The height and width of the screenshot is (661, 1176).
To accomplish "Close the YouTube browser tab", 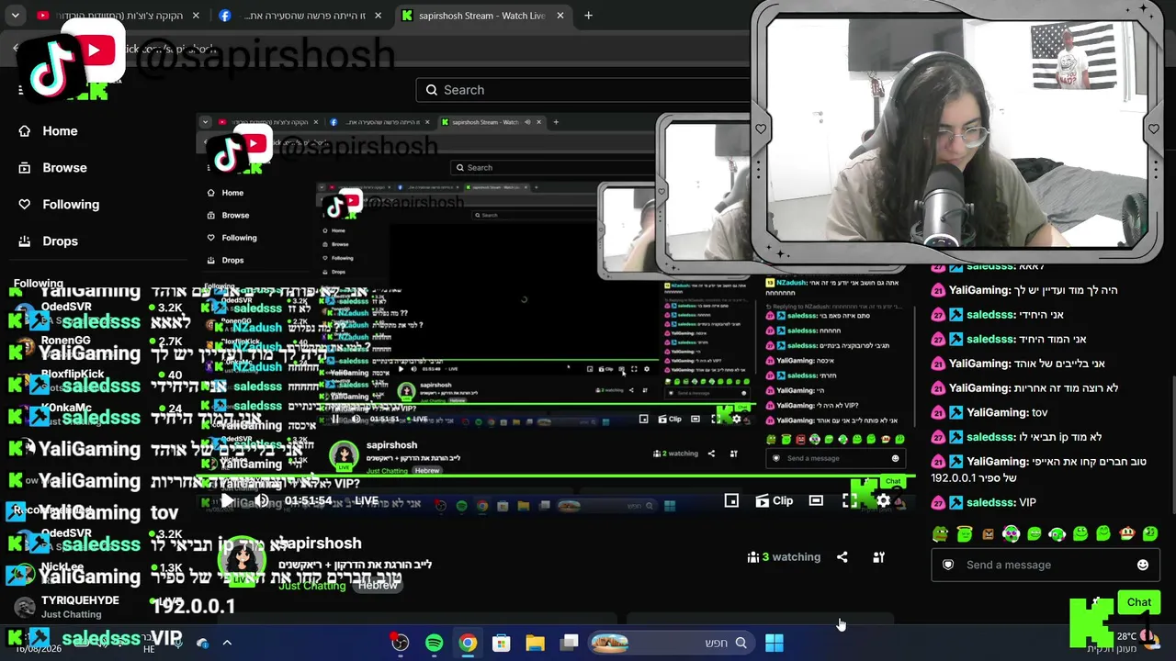I will [x=197, y=16].
